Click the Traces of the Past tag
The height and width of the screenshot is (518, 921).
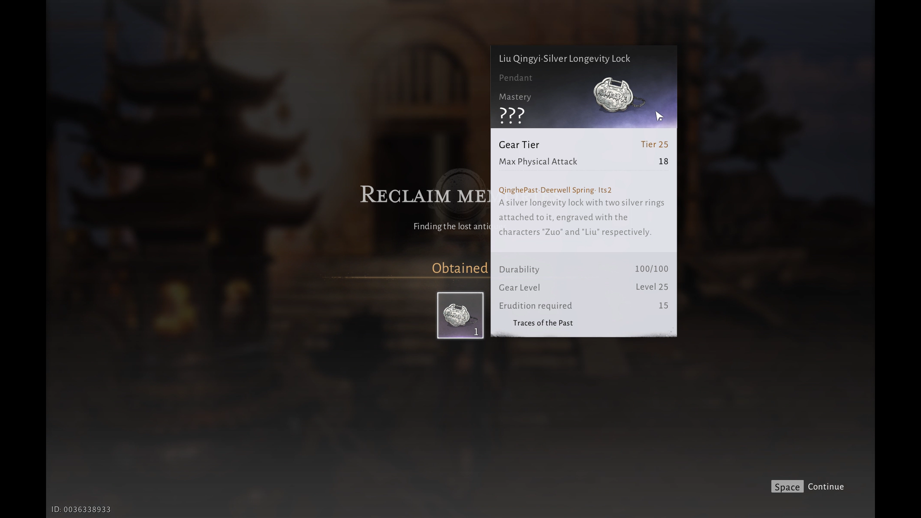click(x=543, y=323)
